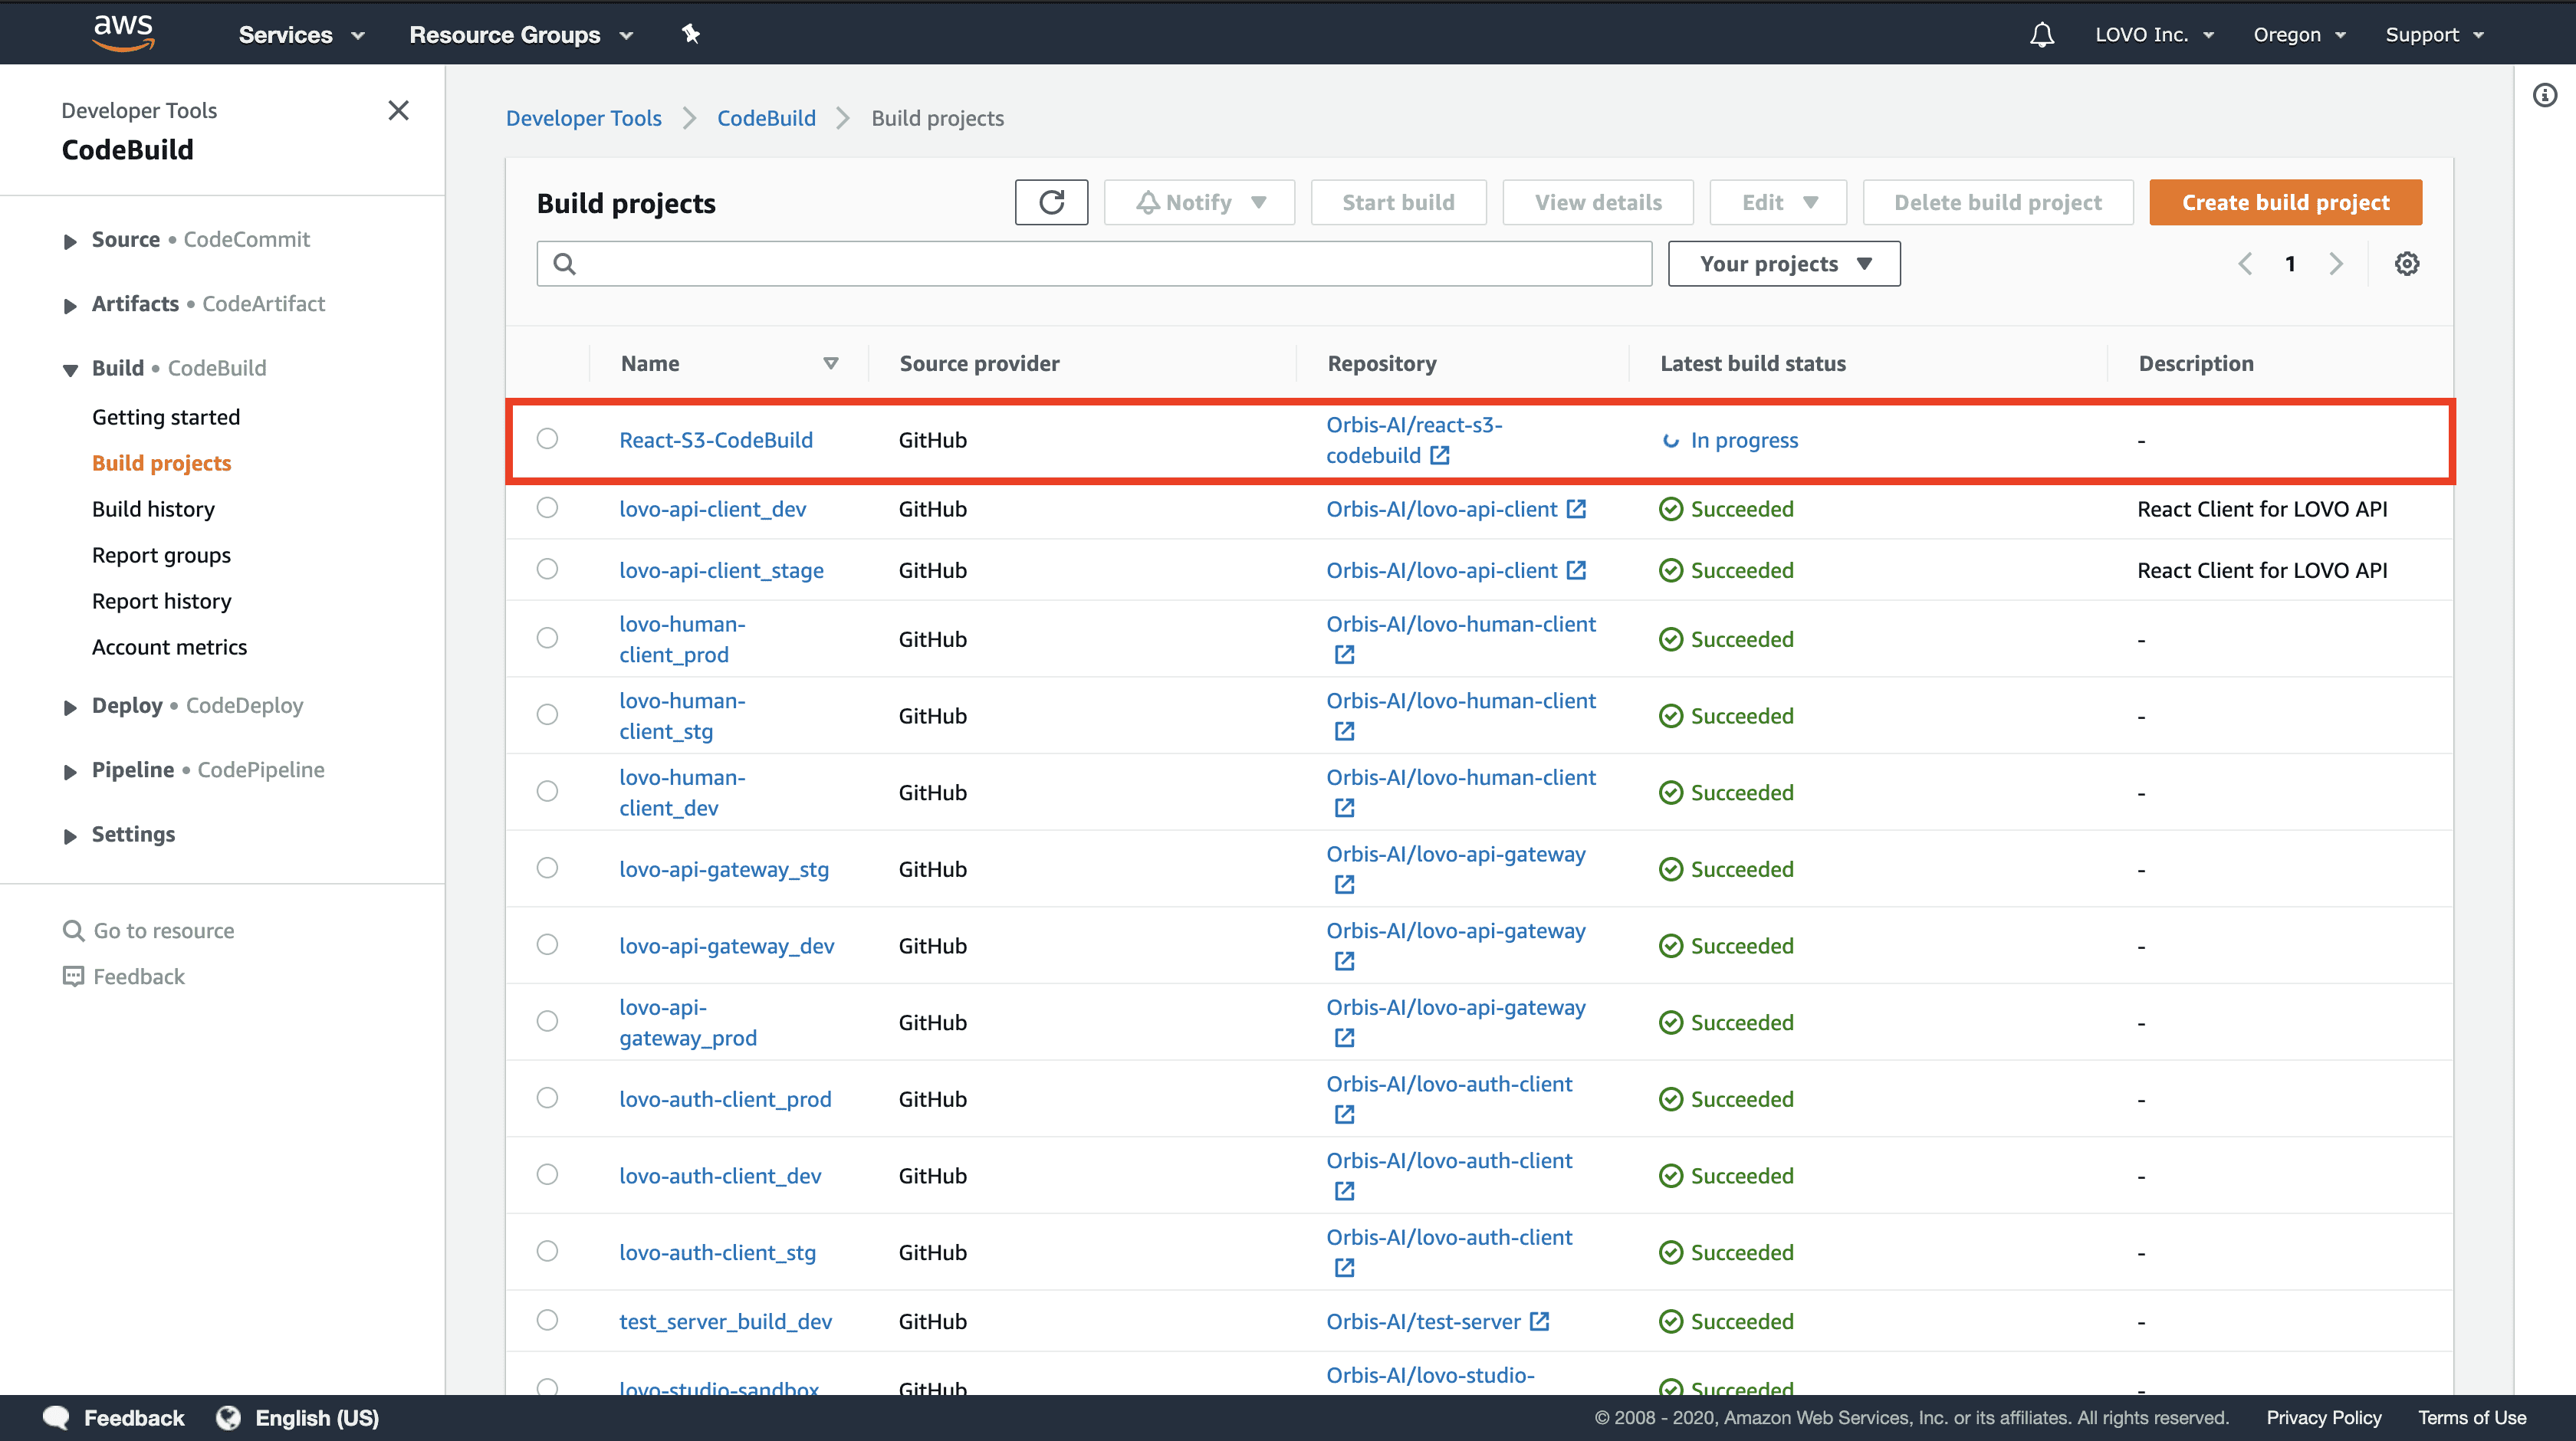Select the lovo-human-client_prod radio button
This screenshot has height=1441, width=2576.
(547, 637)
